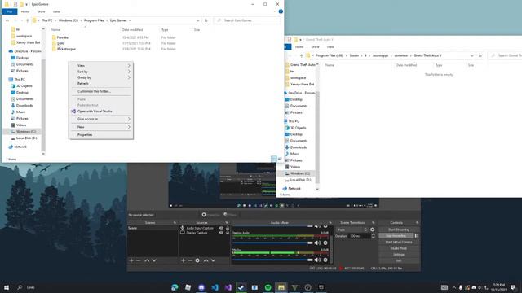522x293 pixels.
Task: Pause the recording in OBS controls
Action: [x=417, y=236]
